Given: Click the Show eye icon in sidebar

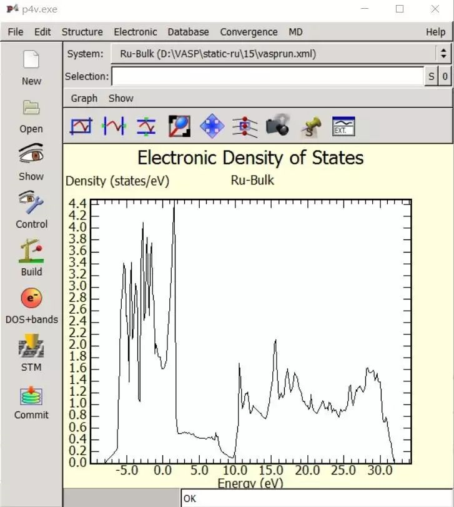Looking at the screenshot, I should (x=31, y=154).
